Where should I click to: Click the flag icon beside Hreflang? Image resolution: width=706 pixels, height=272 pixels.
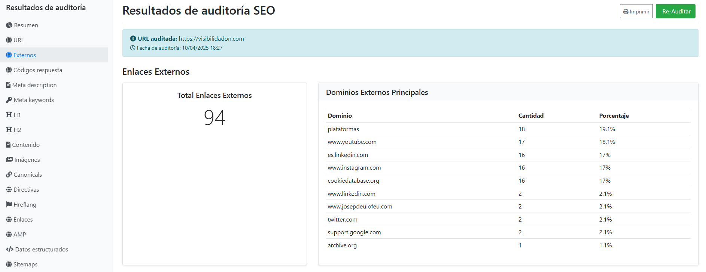coord(9,204)
